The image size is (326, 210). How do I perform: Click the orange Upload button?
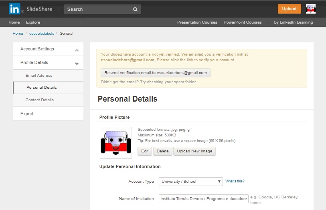point(289,9)
